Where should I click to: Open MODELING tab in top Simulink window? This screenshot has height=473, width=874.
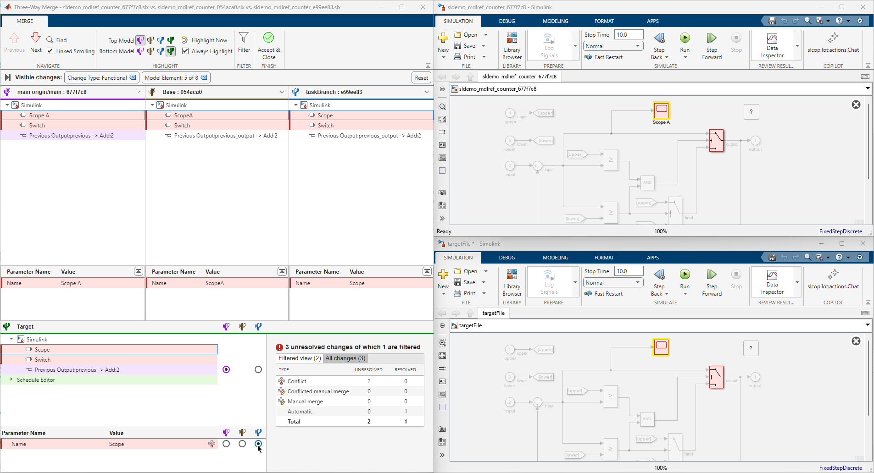(556, 21)
